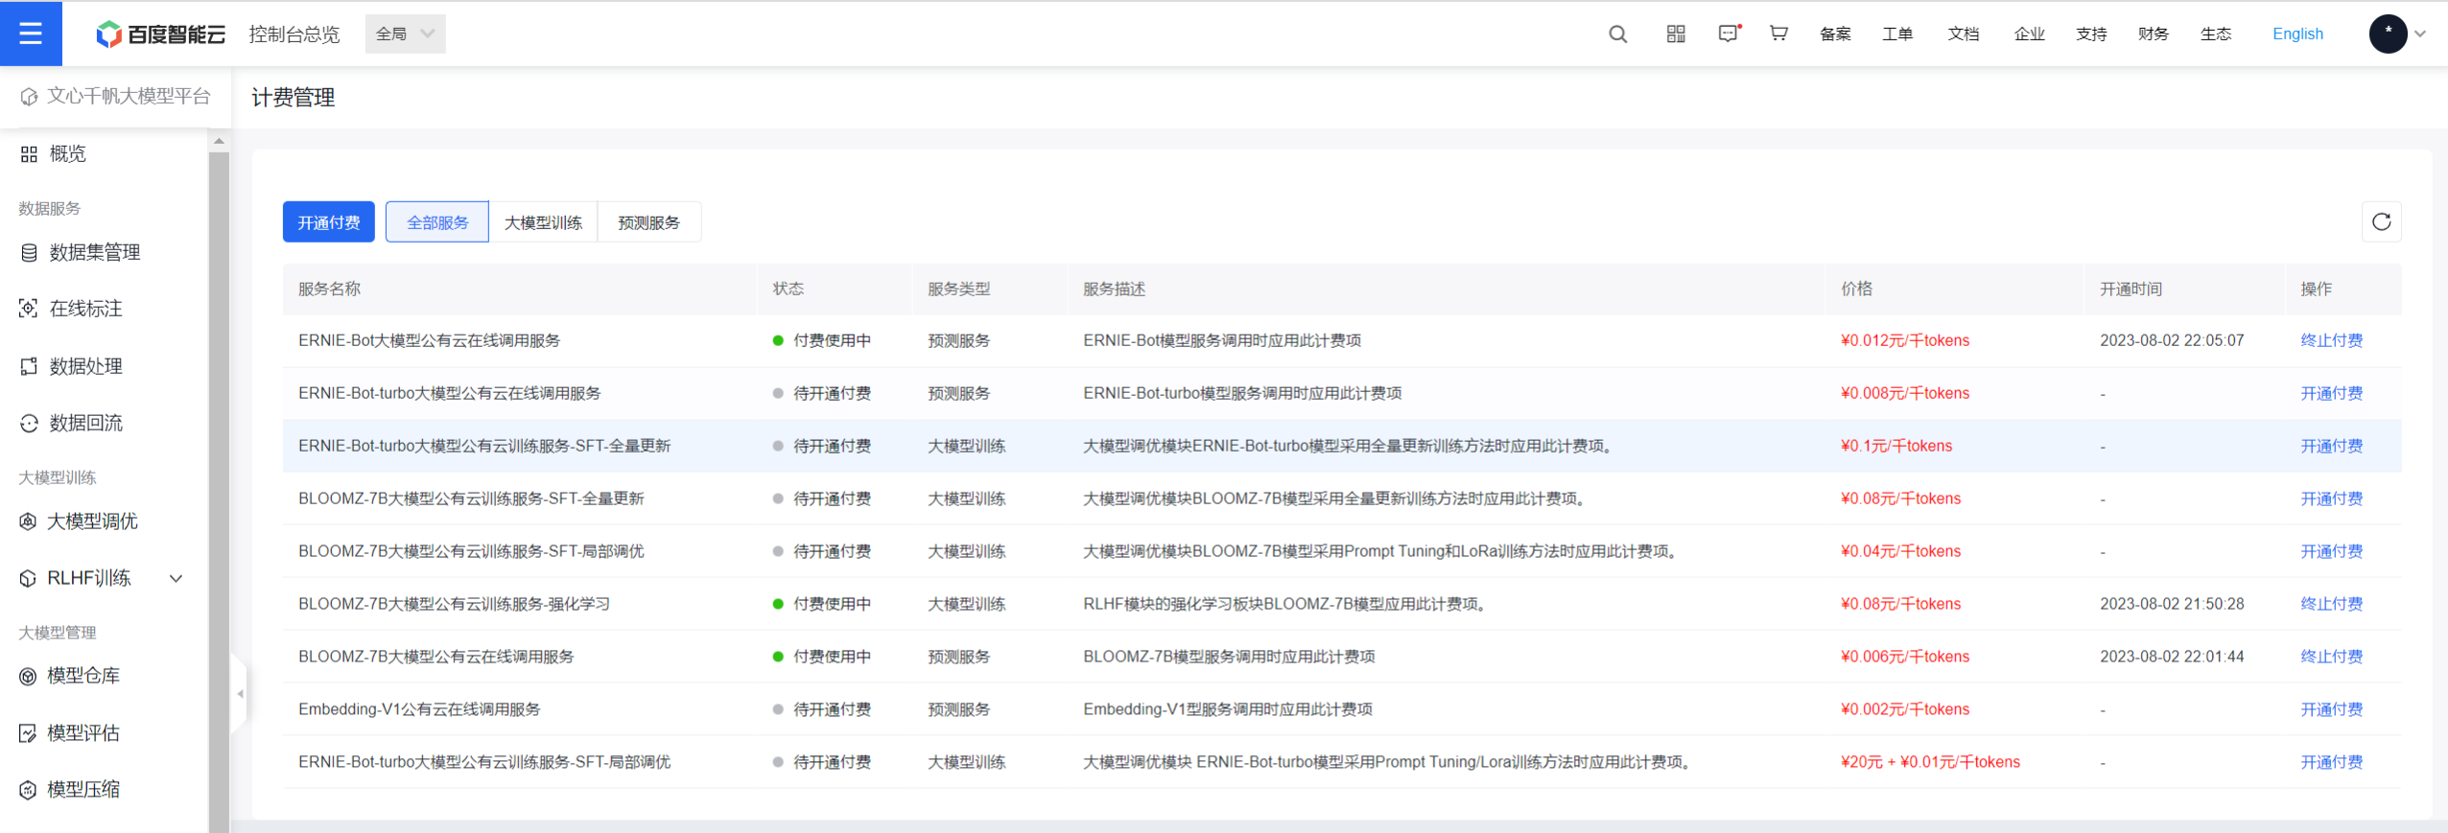This screenshot has width=2448, height=833.
Task: Enable billing for BLOOMZ-7B SFT-局部调优 service
Action: tap(2331, 551)
